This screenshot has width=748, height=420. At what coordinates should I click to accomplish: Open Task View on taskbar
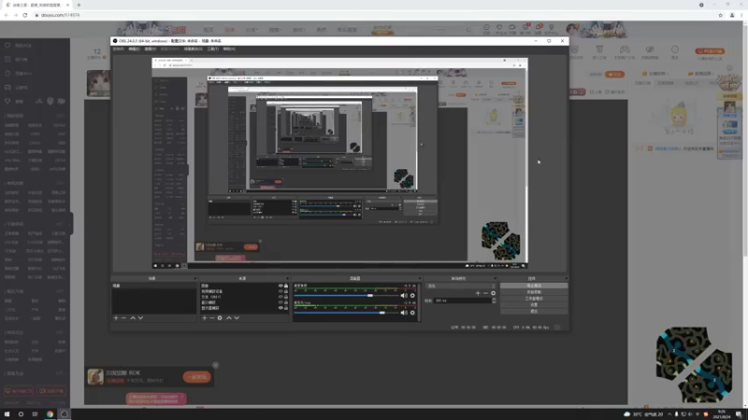[35, 413]
